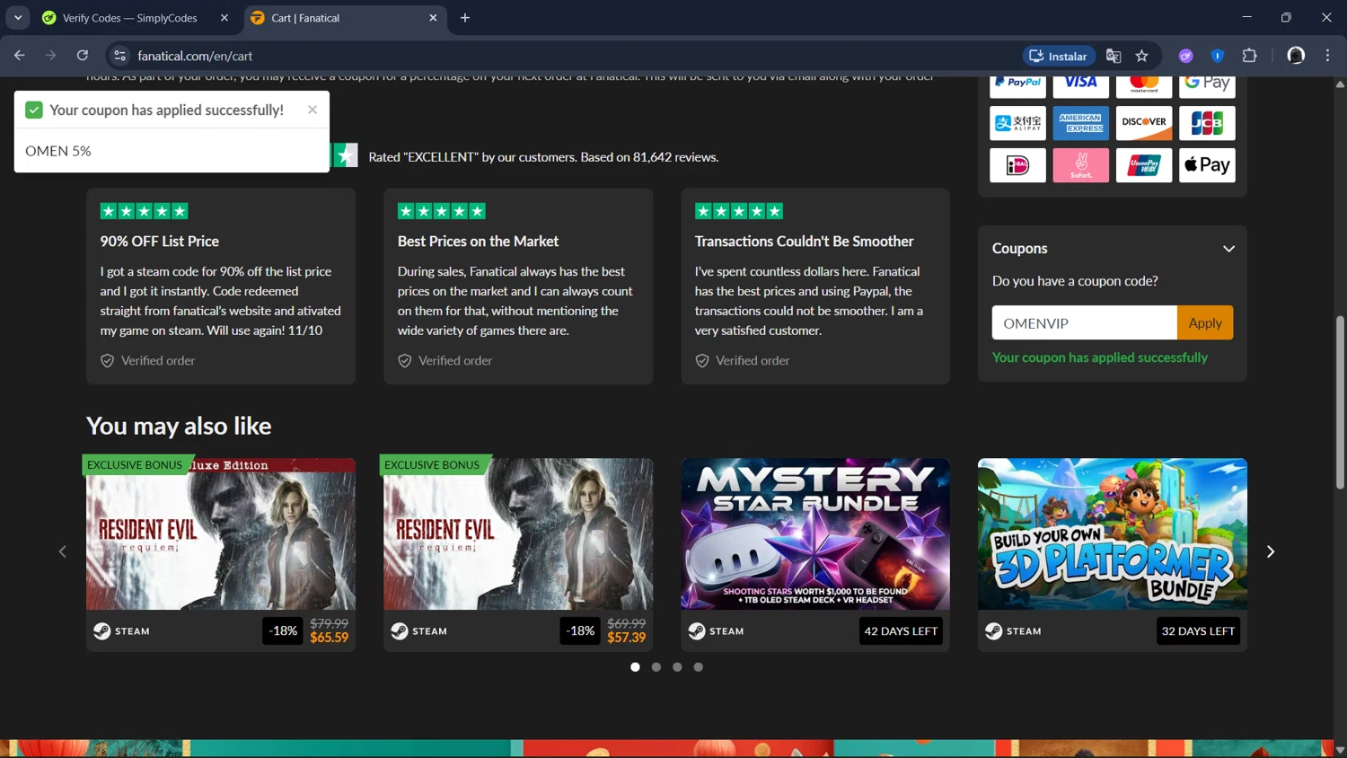1347x758 pixels.
Task: Click the OMEN 5% coupon text
Action: (x=58, y=151)
